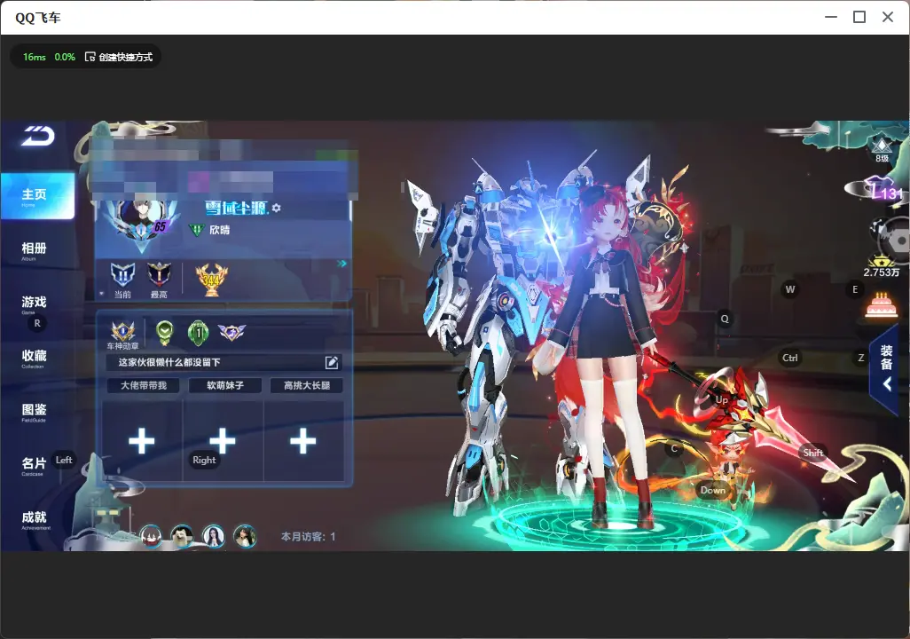Screen dimensions: 910x639
Task: Click the third visitor avatar
Action: pyautogui.click(x=214, y=535)
